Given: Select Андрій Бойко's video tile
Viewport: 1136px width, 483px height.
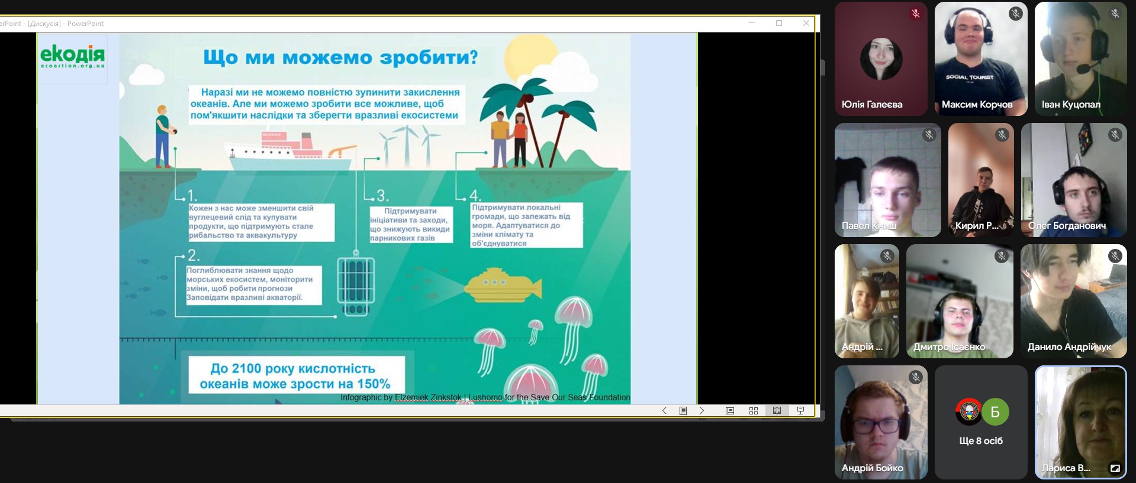Looking at the screenshot, I should [880, 422].
